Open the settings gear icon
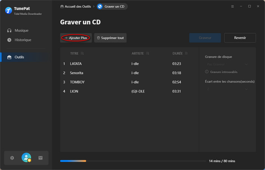The image size is (265, 170). 12,158
